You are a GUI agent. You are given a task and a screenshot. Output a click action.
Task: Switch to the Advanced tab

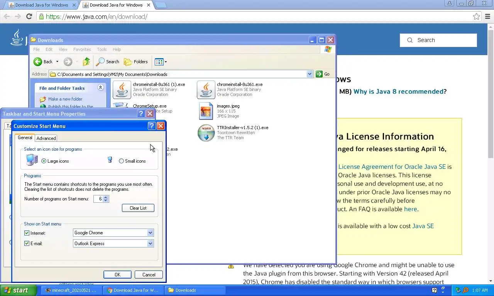pyautogui.click(x=46, y=138)
